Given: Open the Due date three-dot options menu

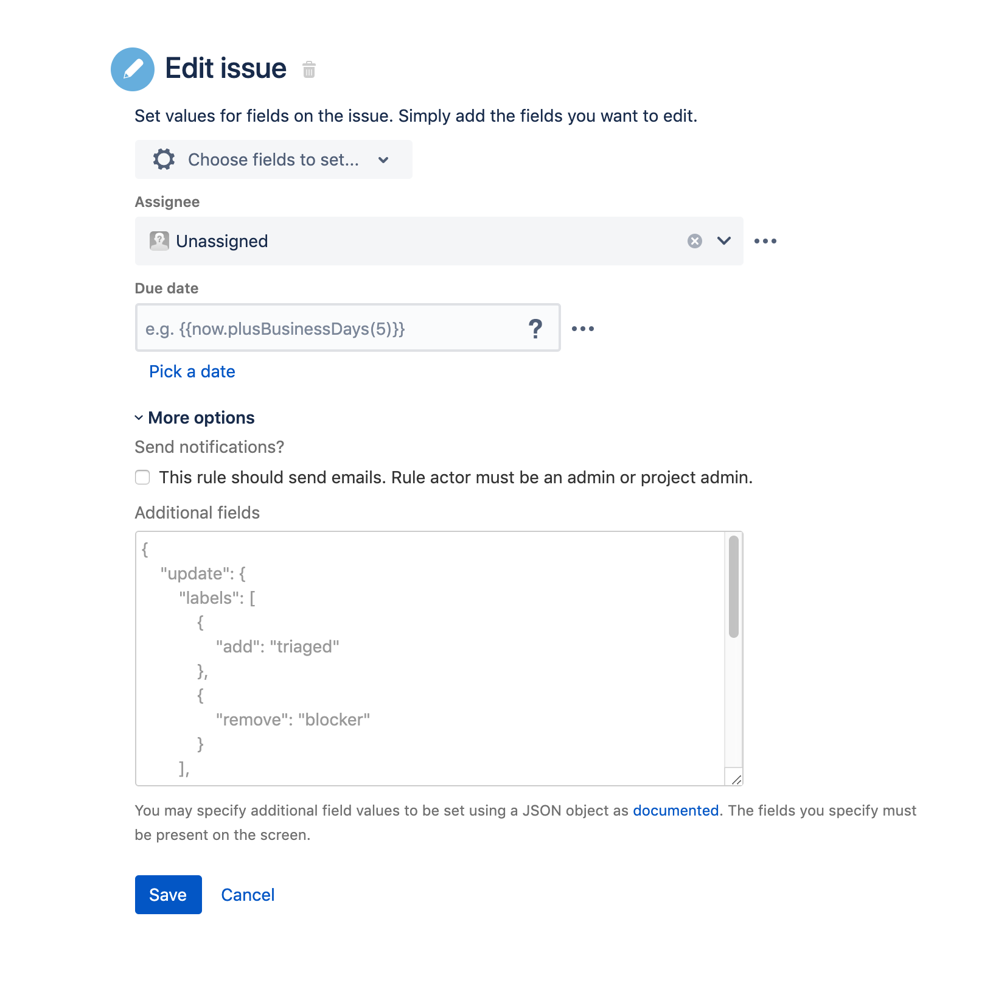Looking at the screenshot, I should click(582, 329).
